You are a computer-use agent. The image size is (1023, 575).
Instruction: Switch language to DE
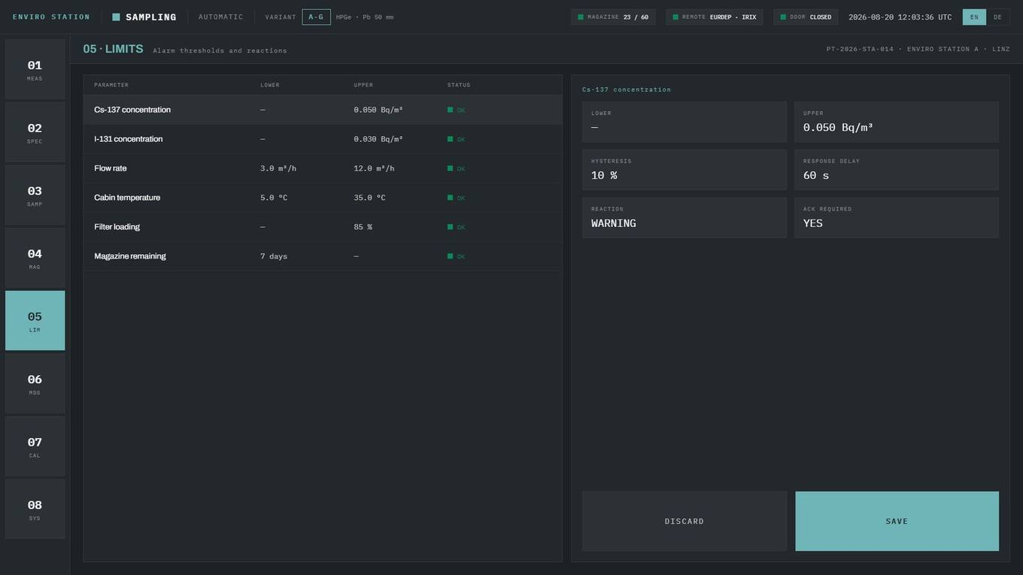pyautogui.click(x=997, y=17)
